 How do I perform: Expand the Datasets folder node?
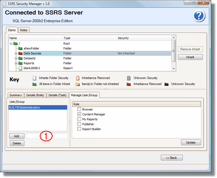[16, 59]
